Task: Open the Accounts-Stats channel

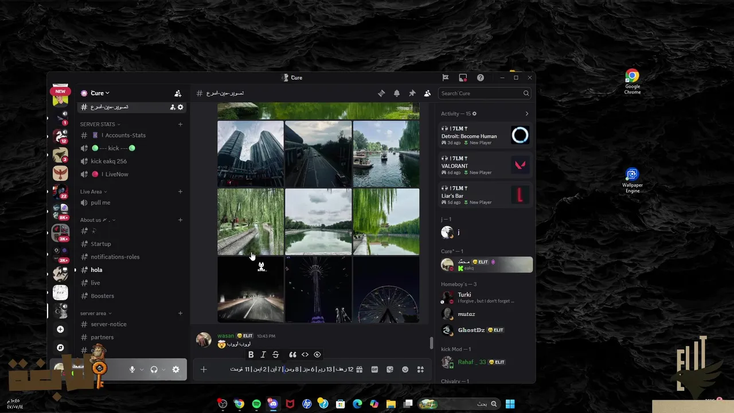Action: click(x=132, y=135)
